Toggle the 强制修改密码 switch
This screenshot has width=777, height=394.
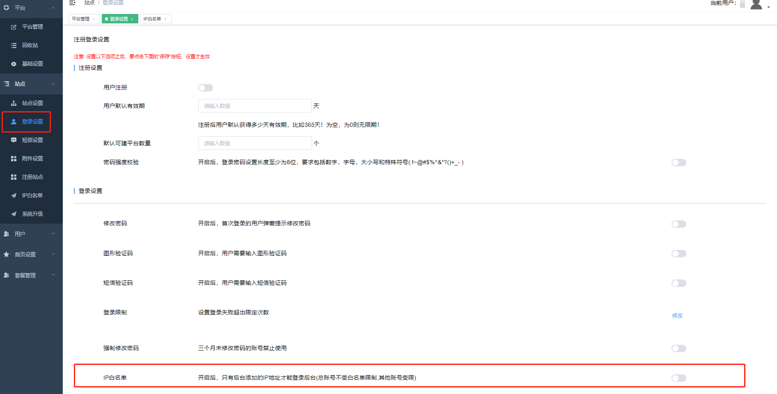679,348
